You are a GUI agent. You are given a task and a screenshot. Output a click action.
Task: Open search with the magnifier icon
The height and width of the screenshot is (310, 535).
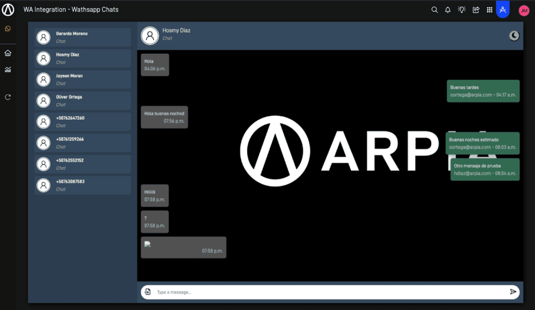click(434, 10)
